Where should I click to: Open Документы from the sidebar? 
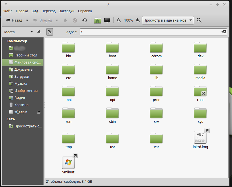coord(23,70)
